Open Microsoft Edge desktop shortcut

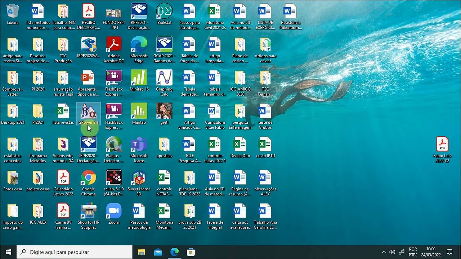(x=139, y=50)
